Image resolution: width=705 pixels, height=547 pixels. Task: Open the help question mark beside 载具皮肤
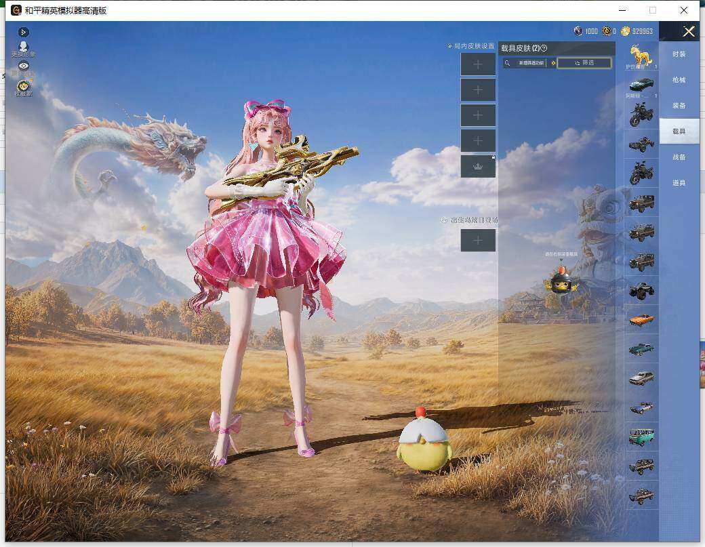(544, 48)
